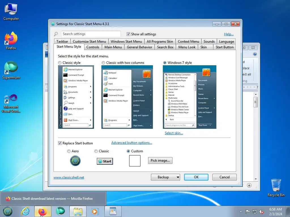Switch to Firefox in the taskbar
Viewport: 290px width, 217px height.
(x=42, y=211)
